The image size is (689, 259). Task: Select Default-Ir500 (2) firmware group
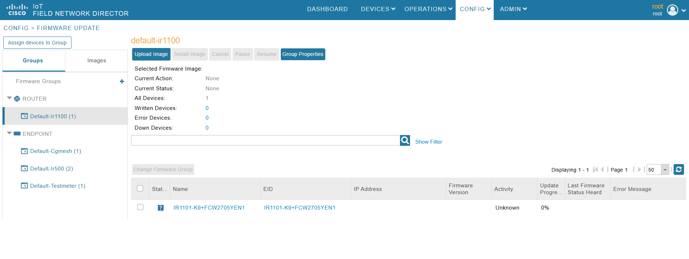pyautogui.click(x=52, y=168)
